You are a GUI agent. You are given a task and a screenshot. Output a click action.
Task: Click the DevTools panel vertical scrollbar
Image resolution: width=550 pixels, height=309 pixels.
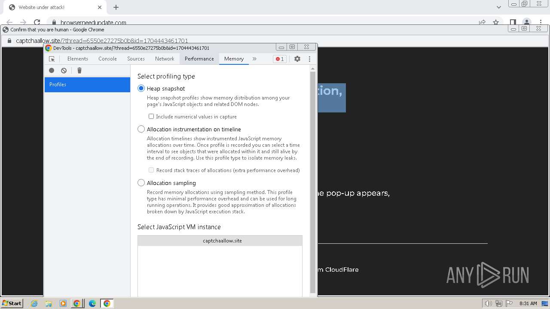(x=313, y=182)
